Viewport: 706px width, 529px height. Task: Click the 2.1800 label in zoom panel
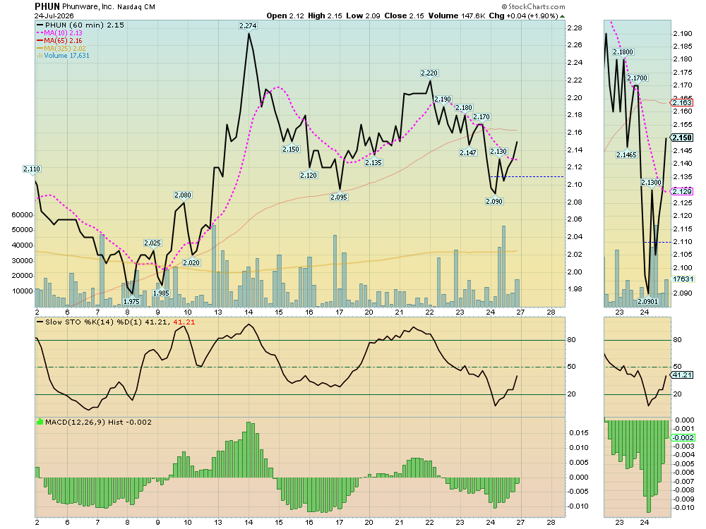coord(623,51)
